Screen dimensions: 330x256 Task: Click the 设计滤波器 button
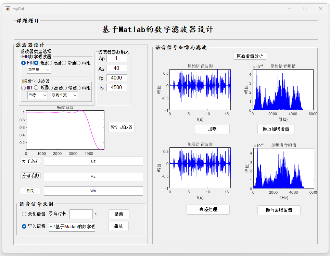[122, 127]
